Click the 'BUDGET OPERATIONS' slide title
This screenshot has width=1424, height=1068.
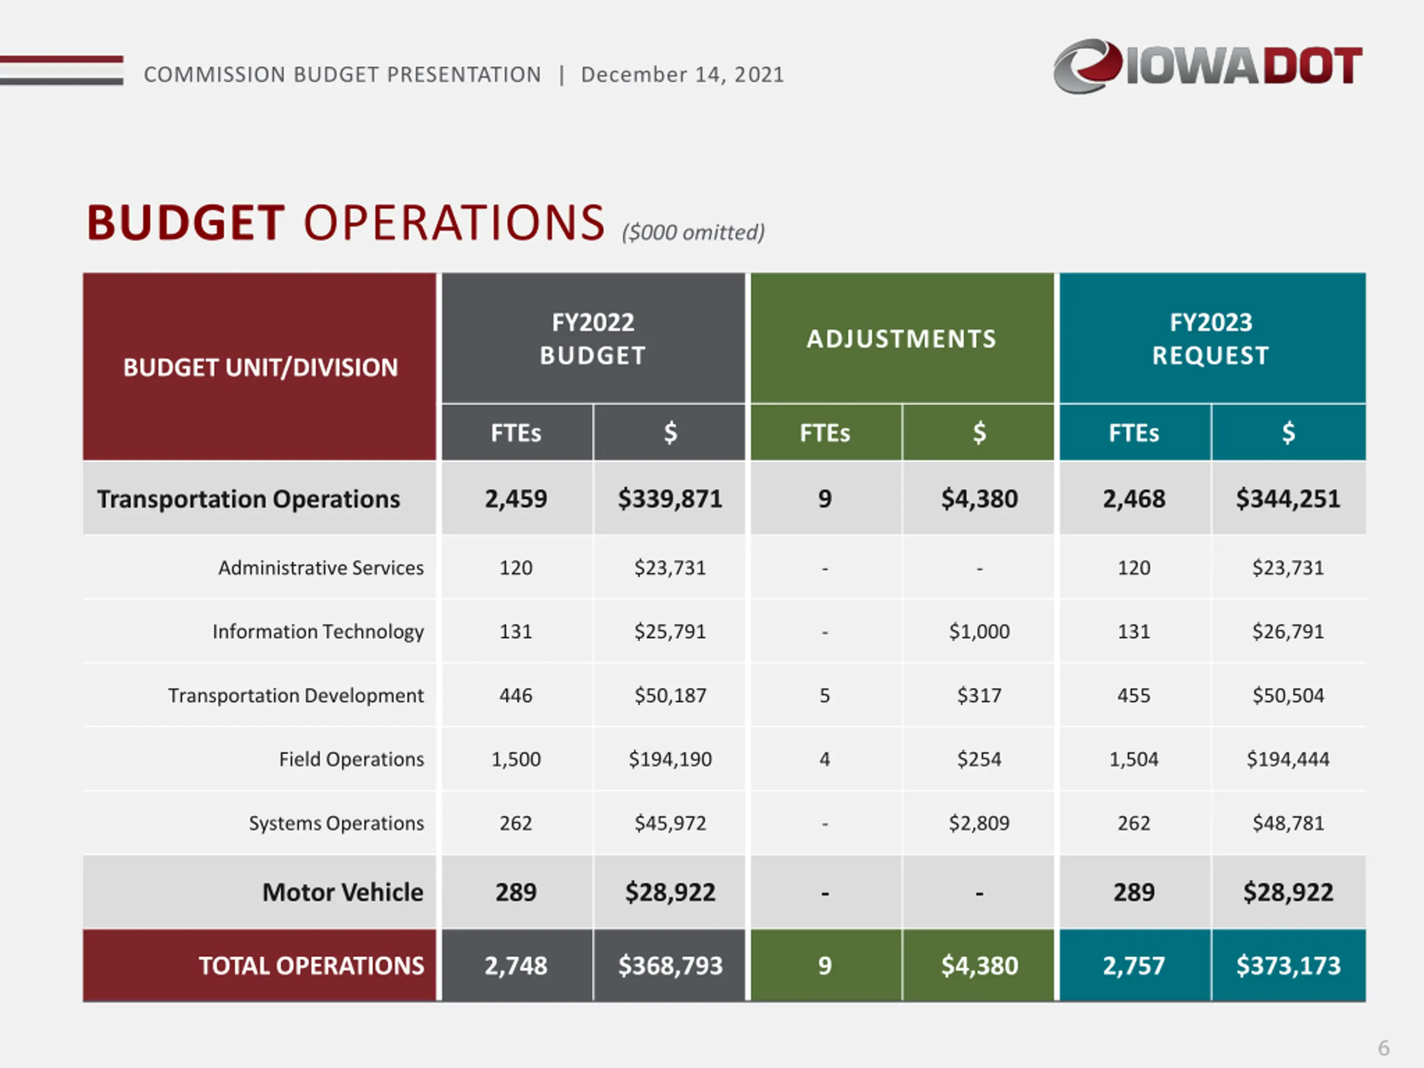click(x=345, y=222)
